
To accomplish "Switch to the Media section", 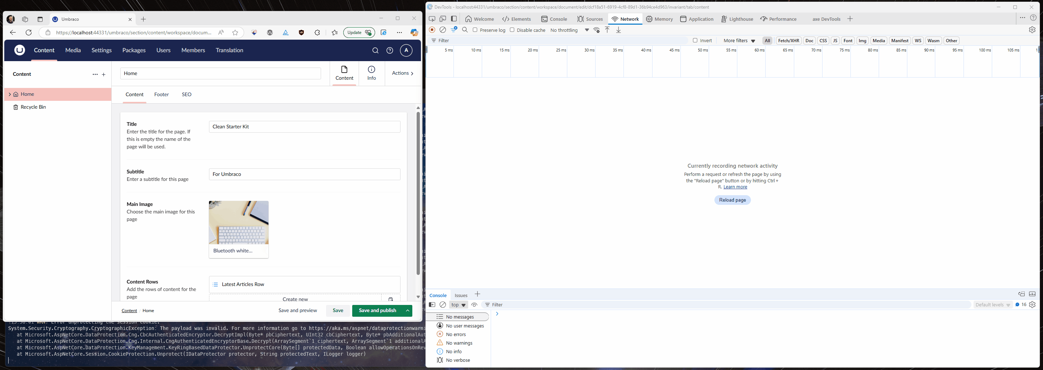I will 73,50.
